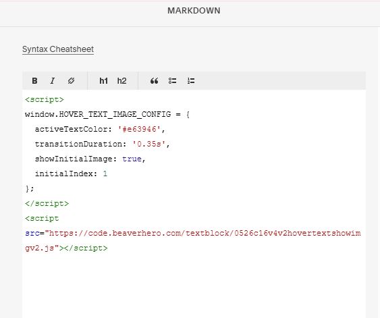
Task: Place cursor on the opening <script> tag line
Action: [x=45, y=100]
